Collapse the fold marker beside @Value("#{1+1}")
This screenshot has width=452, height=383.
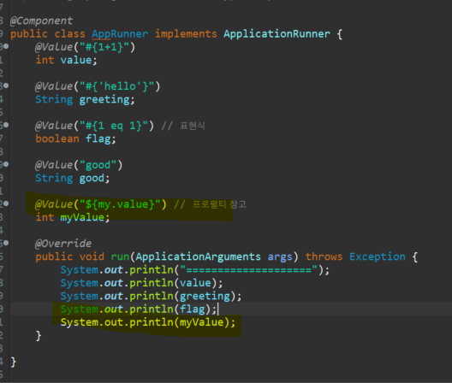[6, 46]
